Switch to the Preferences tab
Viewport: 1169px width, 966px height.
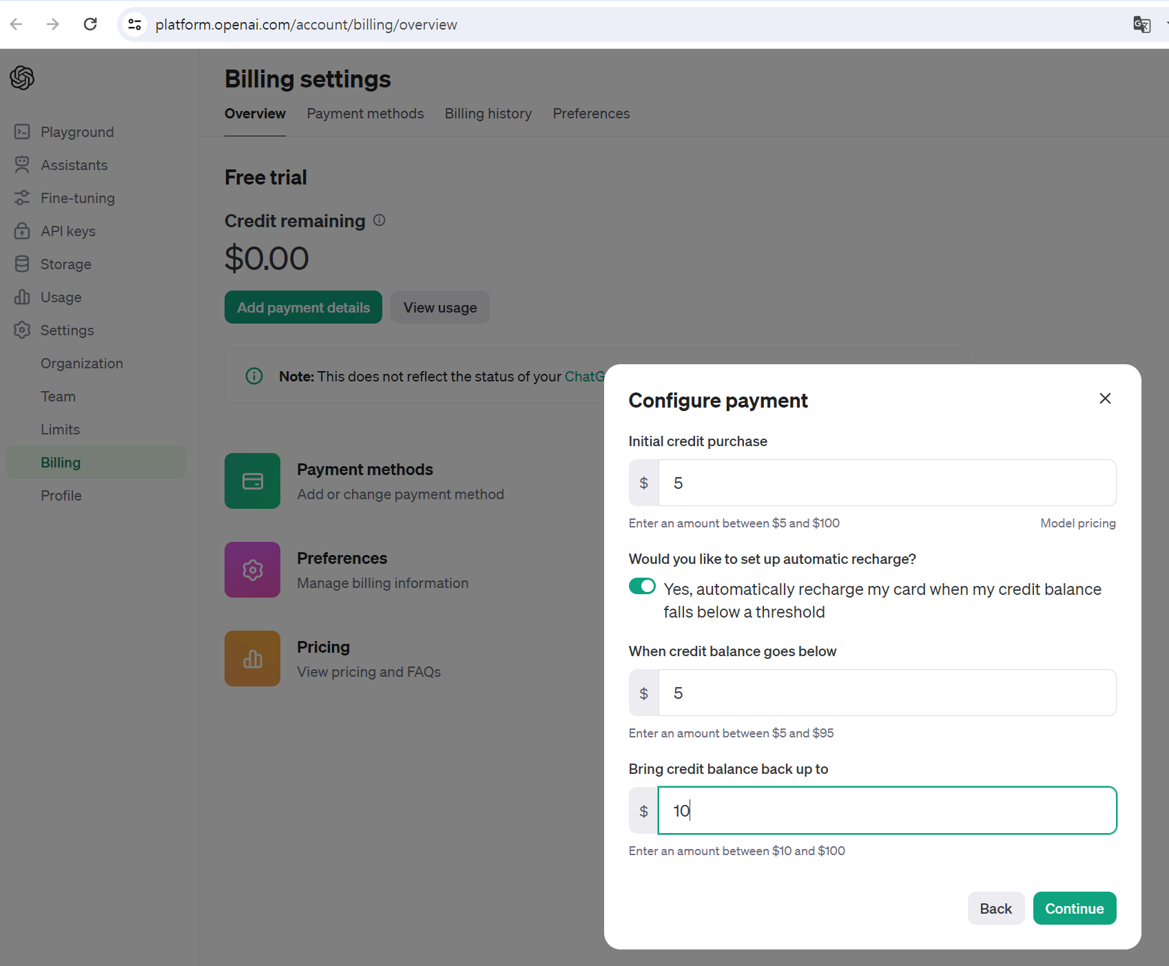pos(591,114)
